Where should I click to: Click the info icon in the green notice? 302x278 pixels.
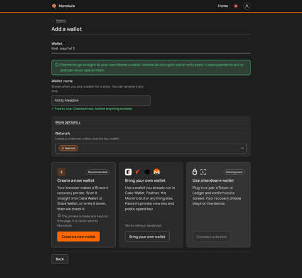pyautogui.click(x=57, y=65)
